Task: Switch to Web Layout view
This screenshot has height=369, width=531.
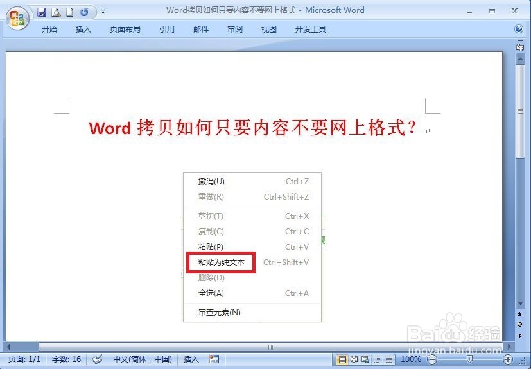Action: pos(365,359)
